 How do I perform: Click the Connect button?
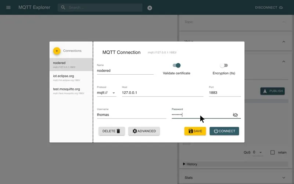[x=224, y=131]
